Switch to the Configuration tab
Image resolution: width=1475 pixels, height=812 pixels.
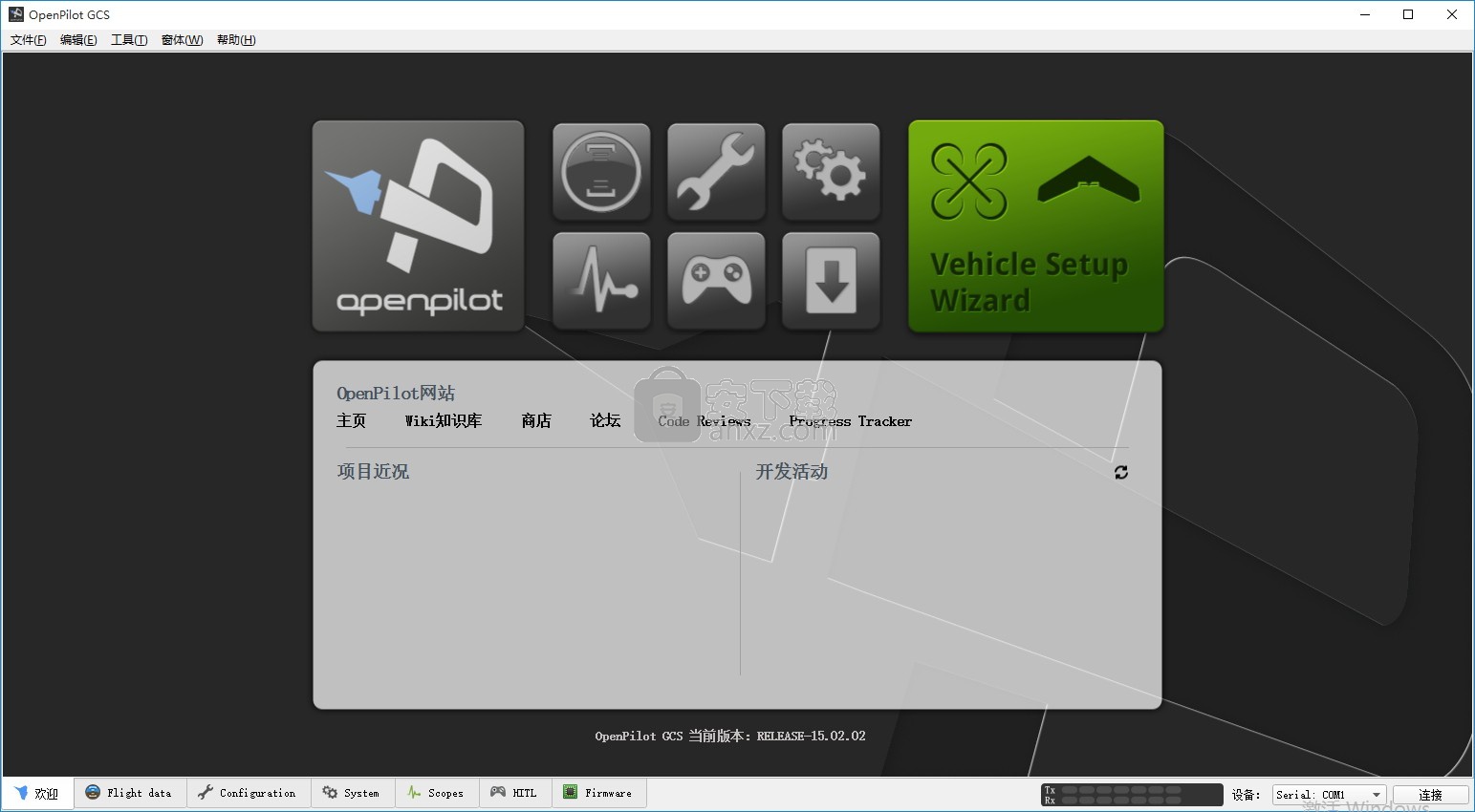pos(248,793)
